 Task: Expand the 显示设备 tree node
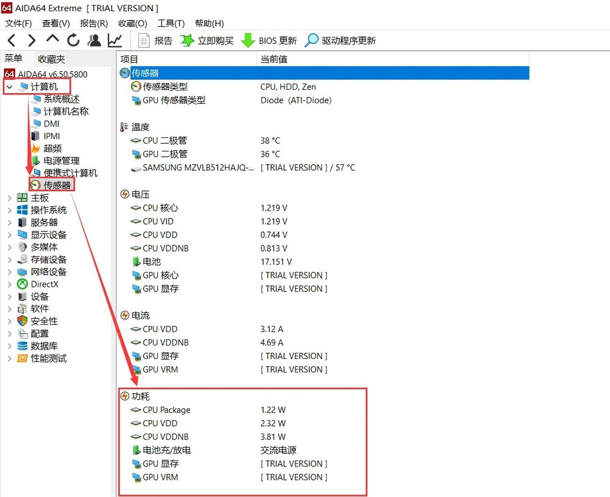point(10,235)
